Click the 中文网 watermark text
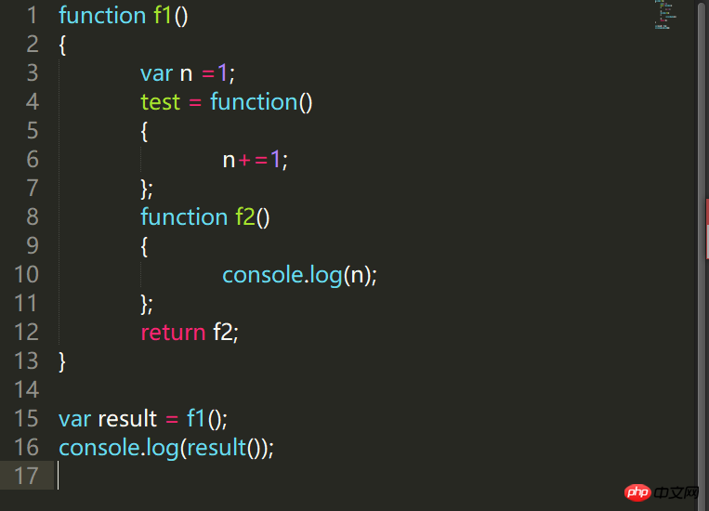The image size is (709, 511). pyautogui.click(x=676, y=492)
